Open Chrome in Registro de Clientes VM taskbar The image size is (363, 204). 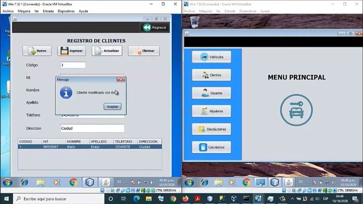[73, 182]
